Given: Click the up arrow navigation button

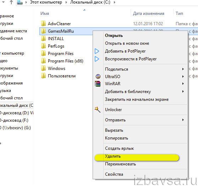Looking at the screenshot, I should [x=11, y=2].
